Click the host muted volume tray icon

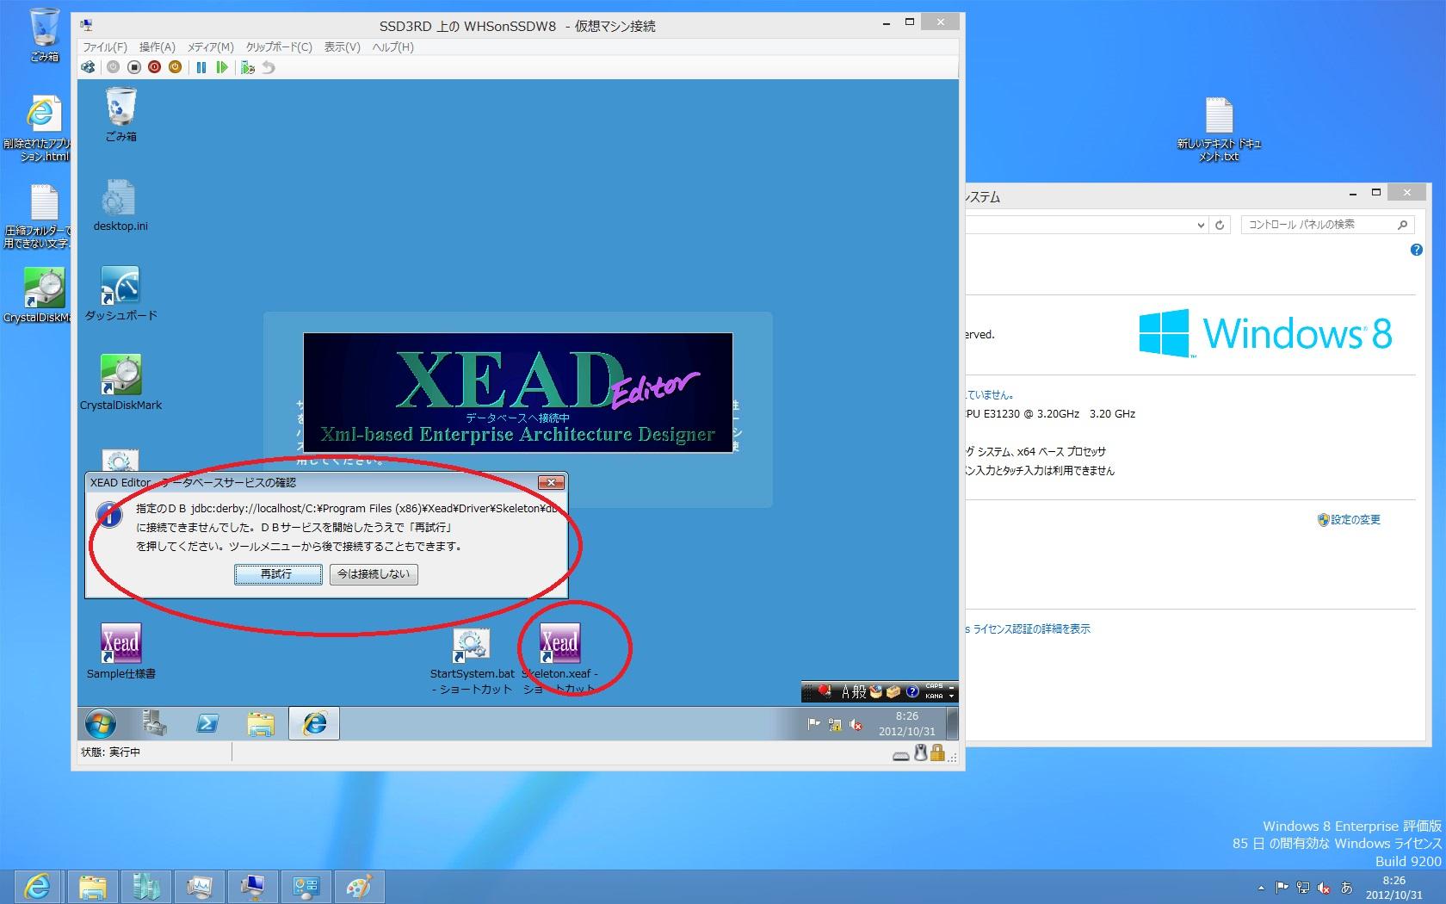(x=1324, y=888)
